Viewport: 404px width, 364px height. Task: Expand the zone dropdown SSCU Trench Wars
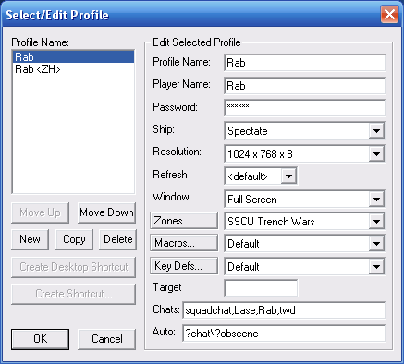(376, 222)
